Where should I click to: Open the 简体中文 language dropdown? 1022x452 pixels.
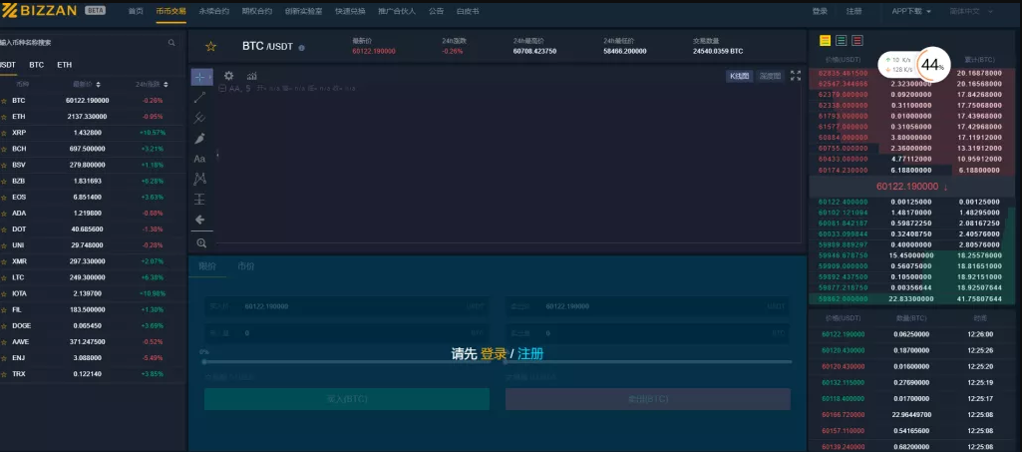pos(971,11)
